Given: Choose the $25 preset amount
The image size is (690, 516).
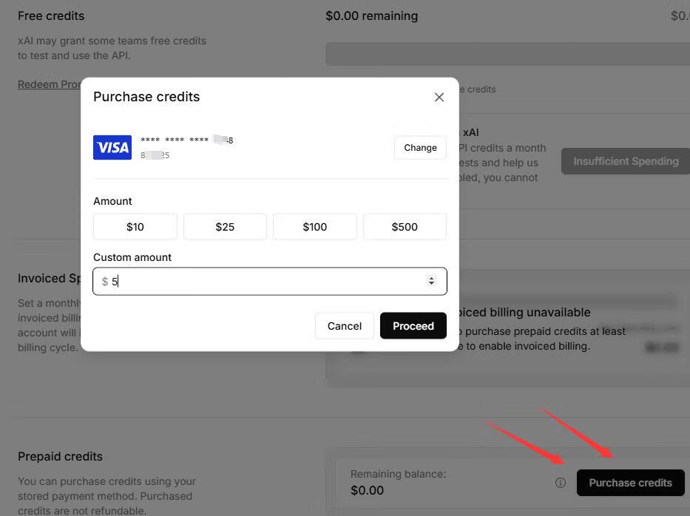Looking at the screenshot, I should [x=225, y=227].
